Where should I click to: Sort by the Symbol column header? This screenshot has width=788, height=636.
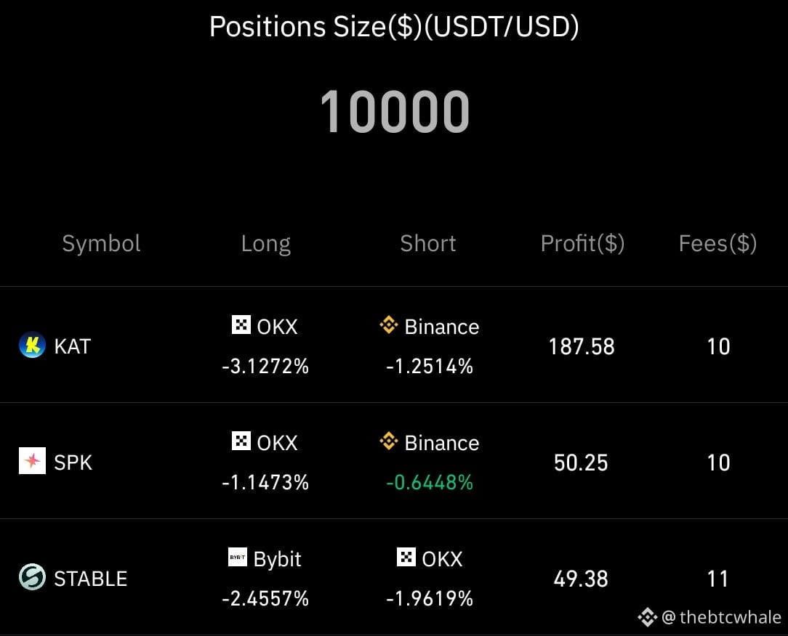101,243
